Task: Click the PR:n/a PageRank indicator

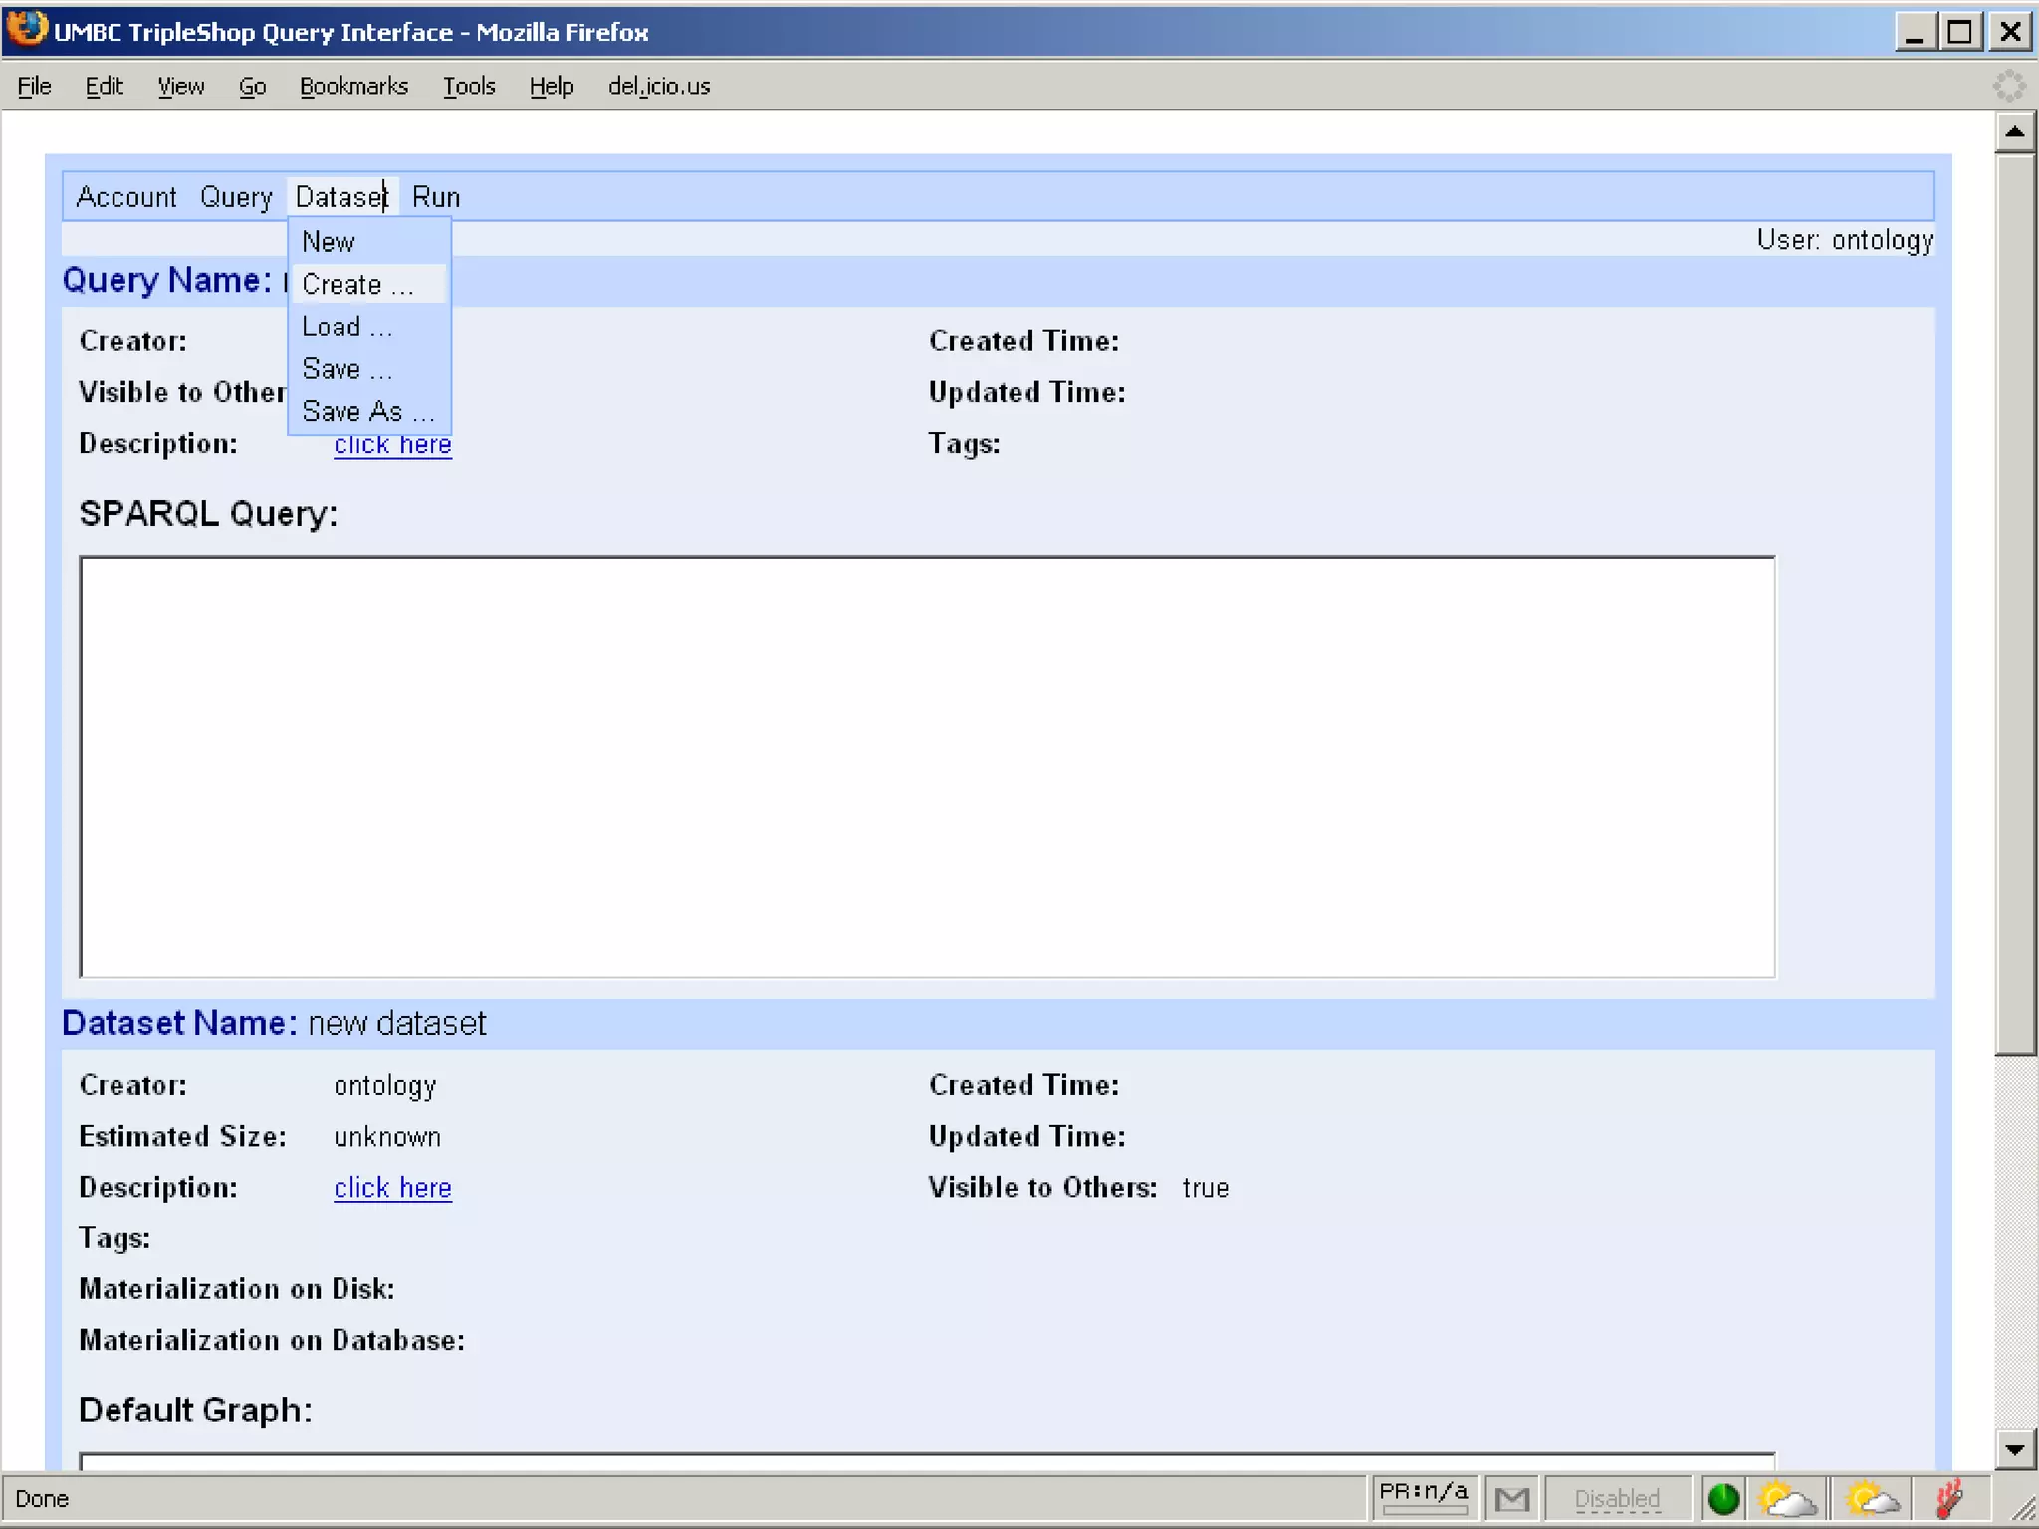Action: pyautogui.click(x=1423, y=1494)
